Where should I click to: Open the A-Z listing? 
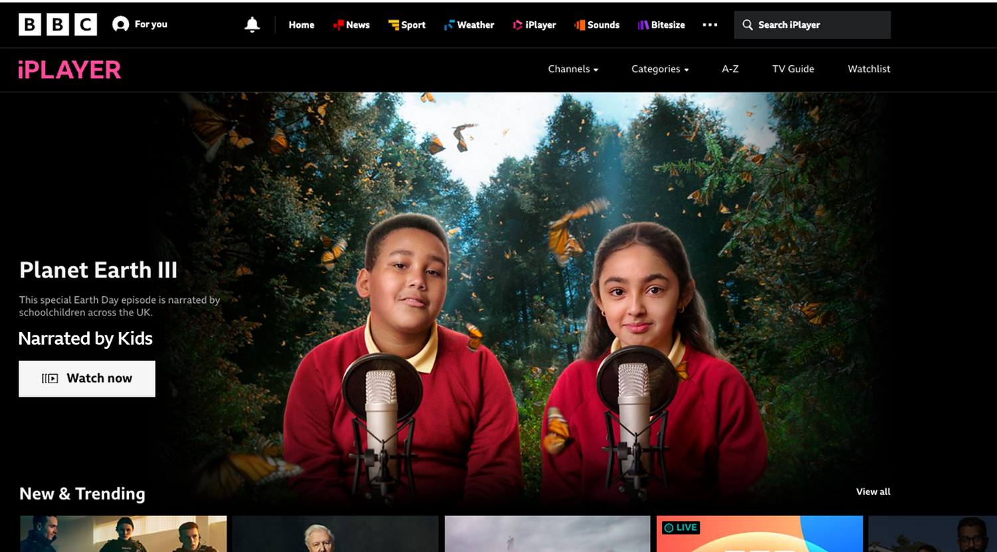click(730, 69)
